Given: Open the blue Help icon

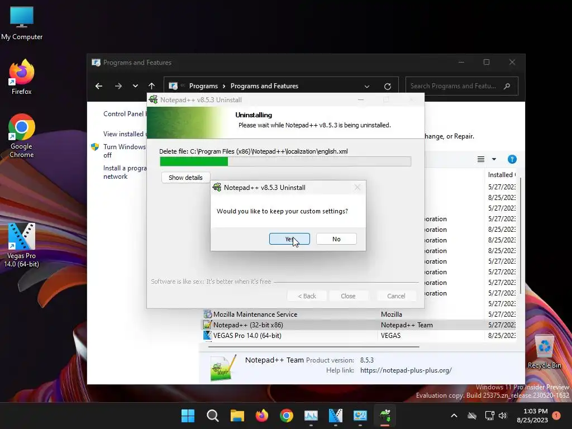Looking at the screenshot, I should pos(512,159).
